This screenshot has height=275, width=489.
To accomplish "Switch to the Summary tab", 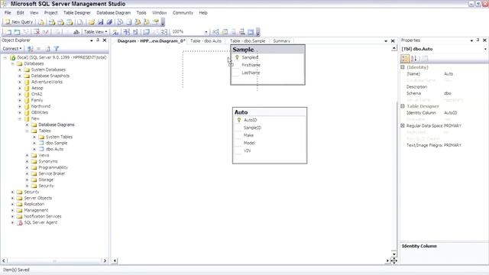I will click(x=281, y=40).
